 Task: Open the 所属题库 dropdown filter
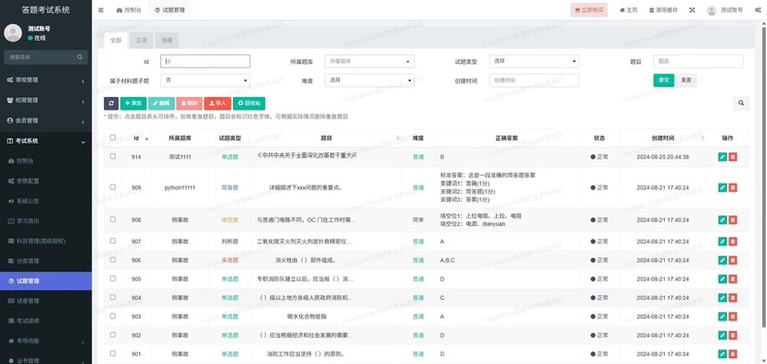click(x=369, y=61)
